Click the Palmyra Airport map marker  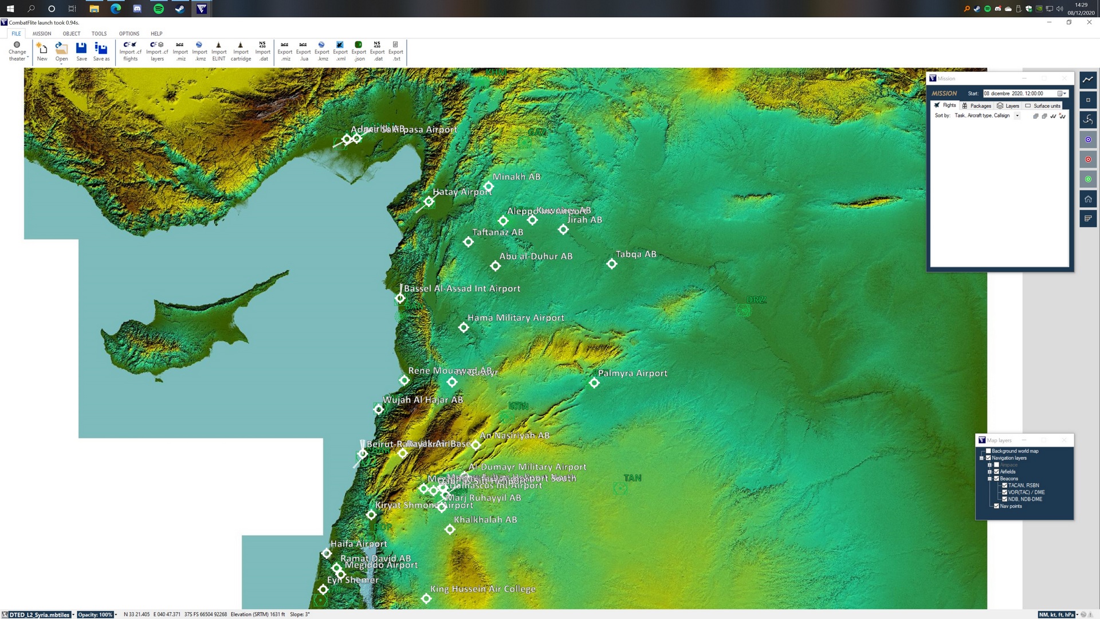coord(594,383)
